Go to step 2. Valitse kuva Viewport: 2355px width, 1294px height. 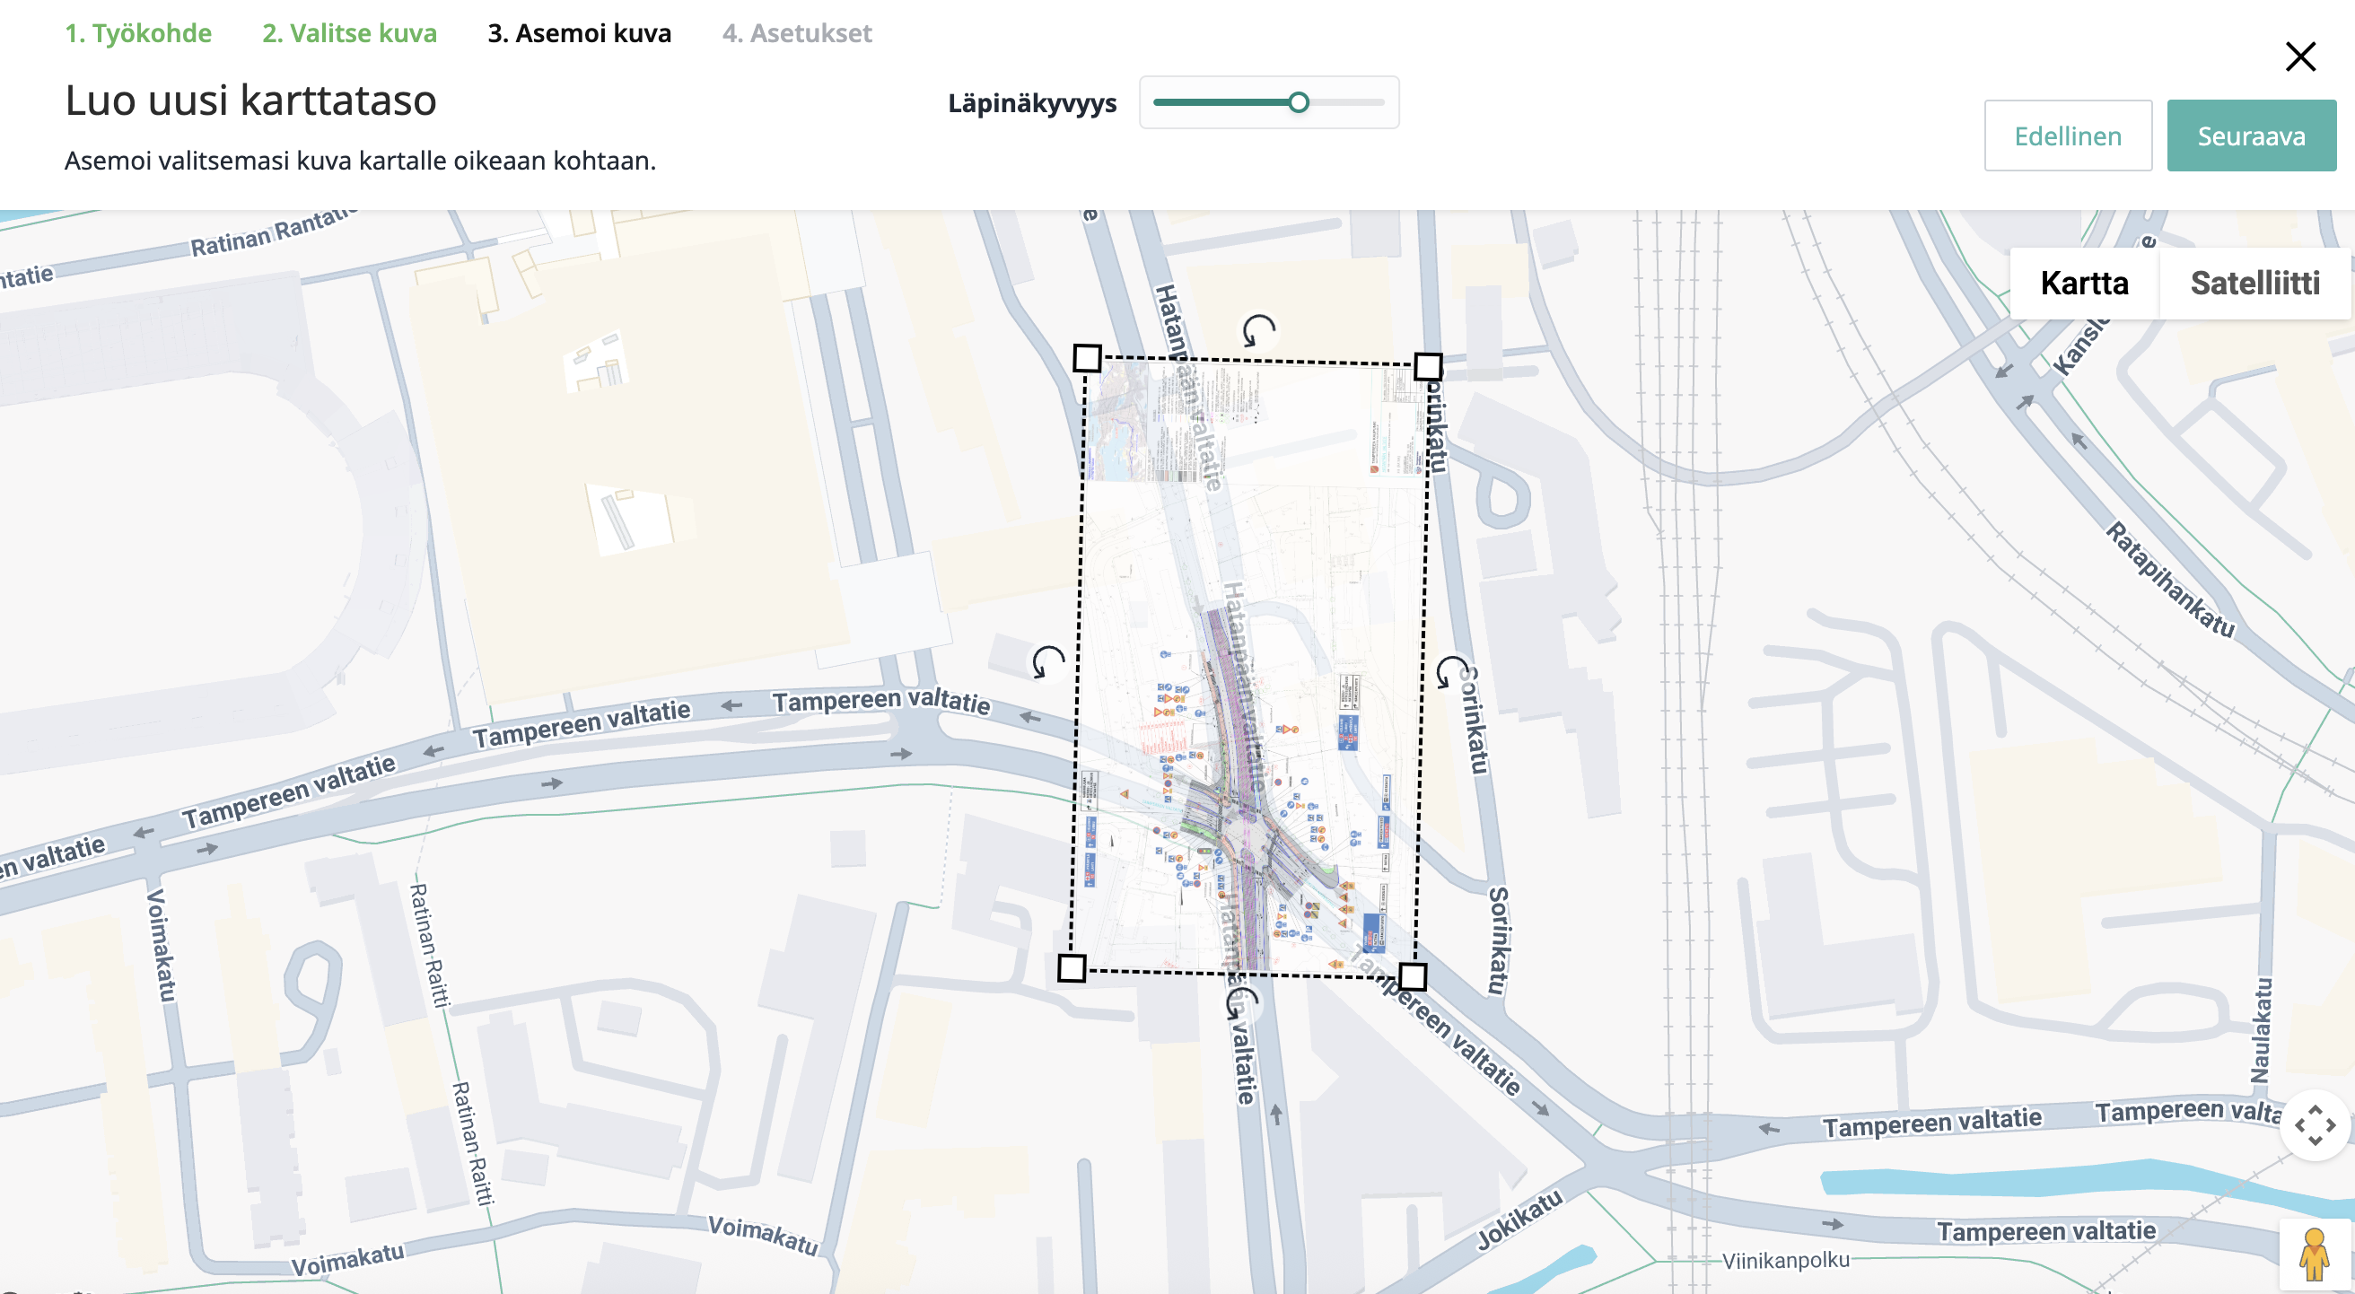[349, 33]
